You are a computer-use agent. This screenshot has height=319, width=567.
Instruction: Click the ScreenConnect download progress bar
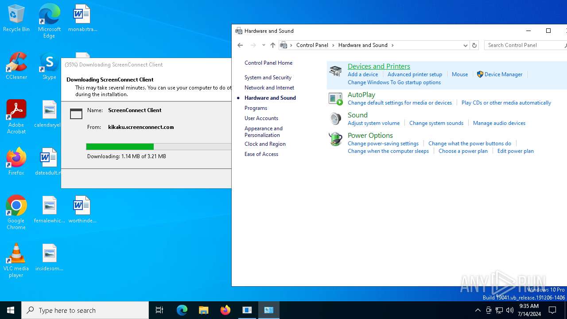(159, 147)
